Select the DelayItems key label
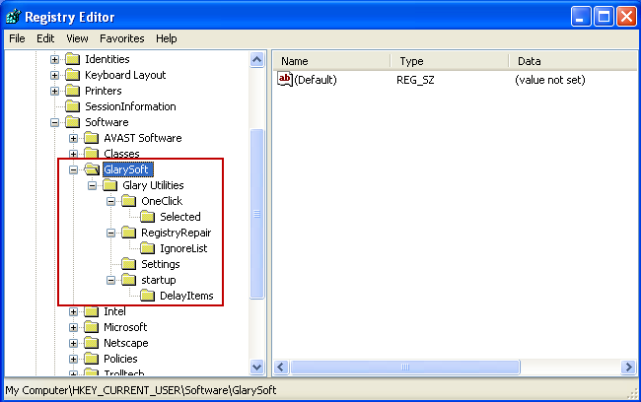 click(186, 296)
